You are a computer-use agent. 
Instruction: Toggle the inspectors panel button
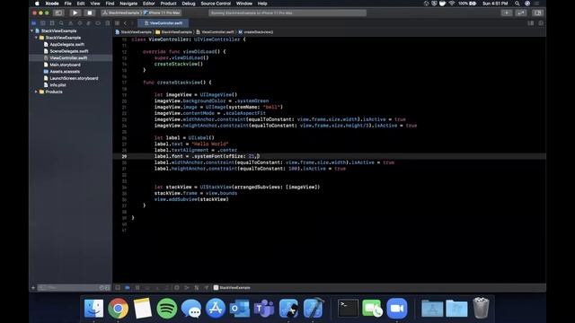(537, 13)
